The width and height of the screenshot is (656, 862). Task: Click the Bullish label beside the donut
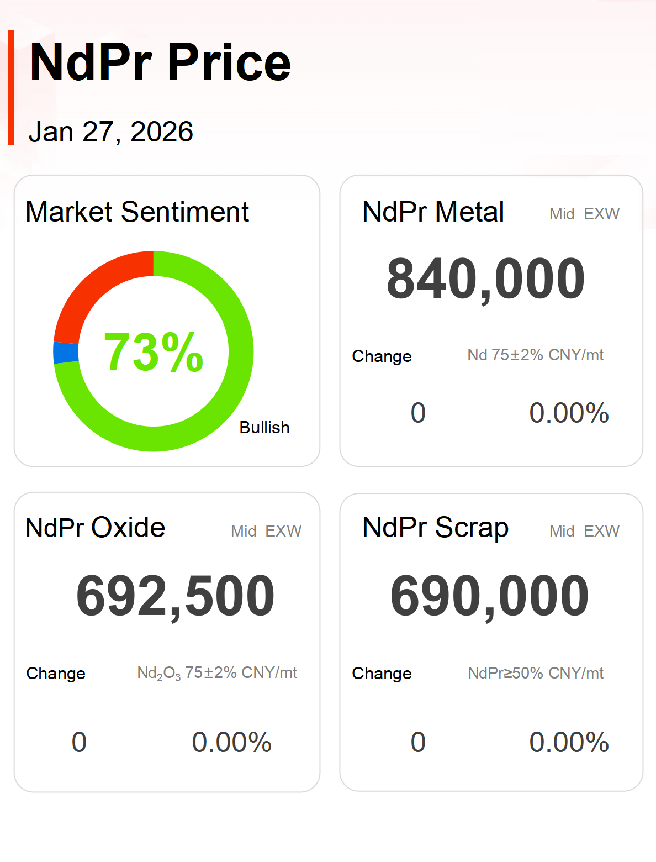point(264,428)
